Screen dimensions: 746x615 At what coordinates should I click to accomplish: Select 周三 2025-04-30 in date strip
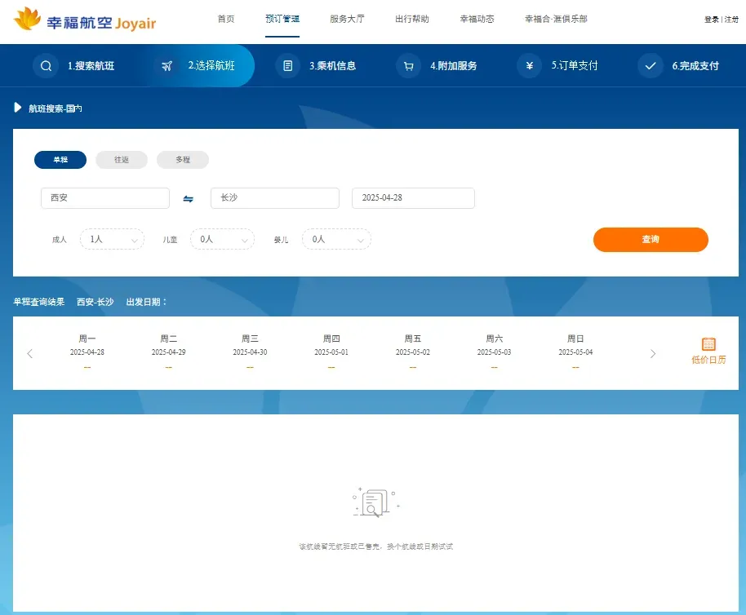pos(250,352)
